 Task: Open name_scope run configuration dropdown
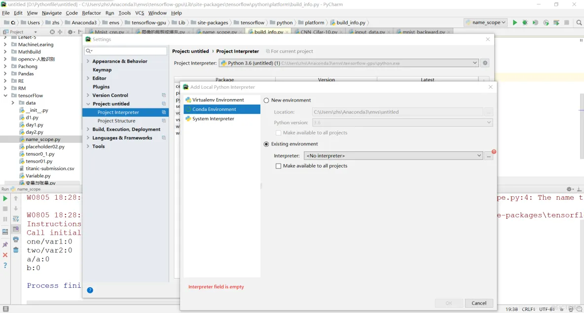tap(486, 22)
